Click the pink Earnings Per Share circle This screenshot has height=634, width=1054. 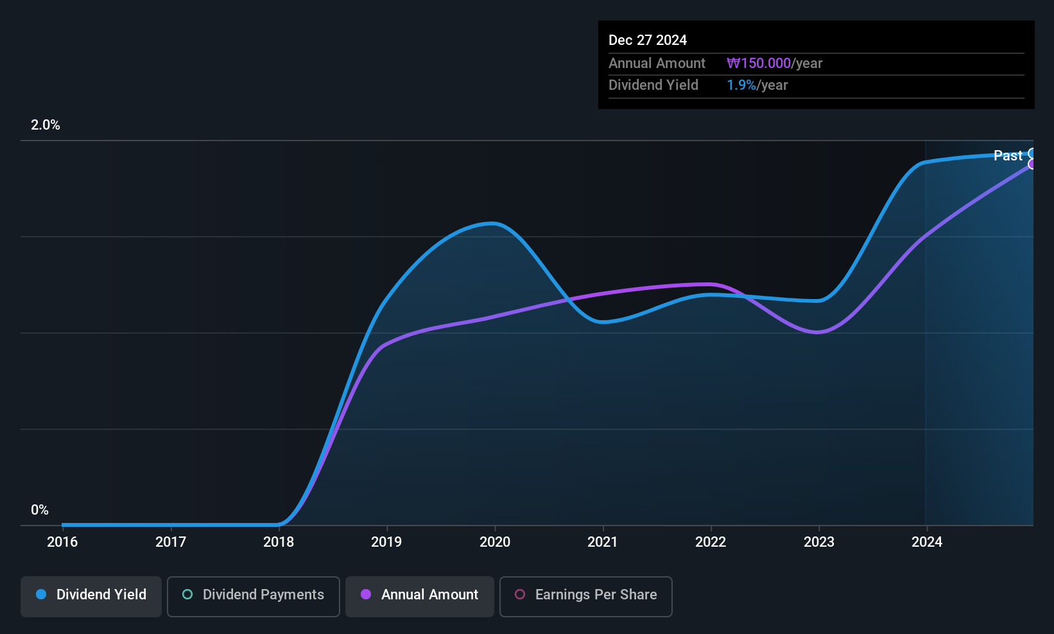(x=520, y=594)
